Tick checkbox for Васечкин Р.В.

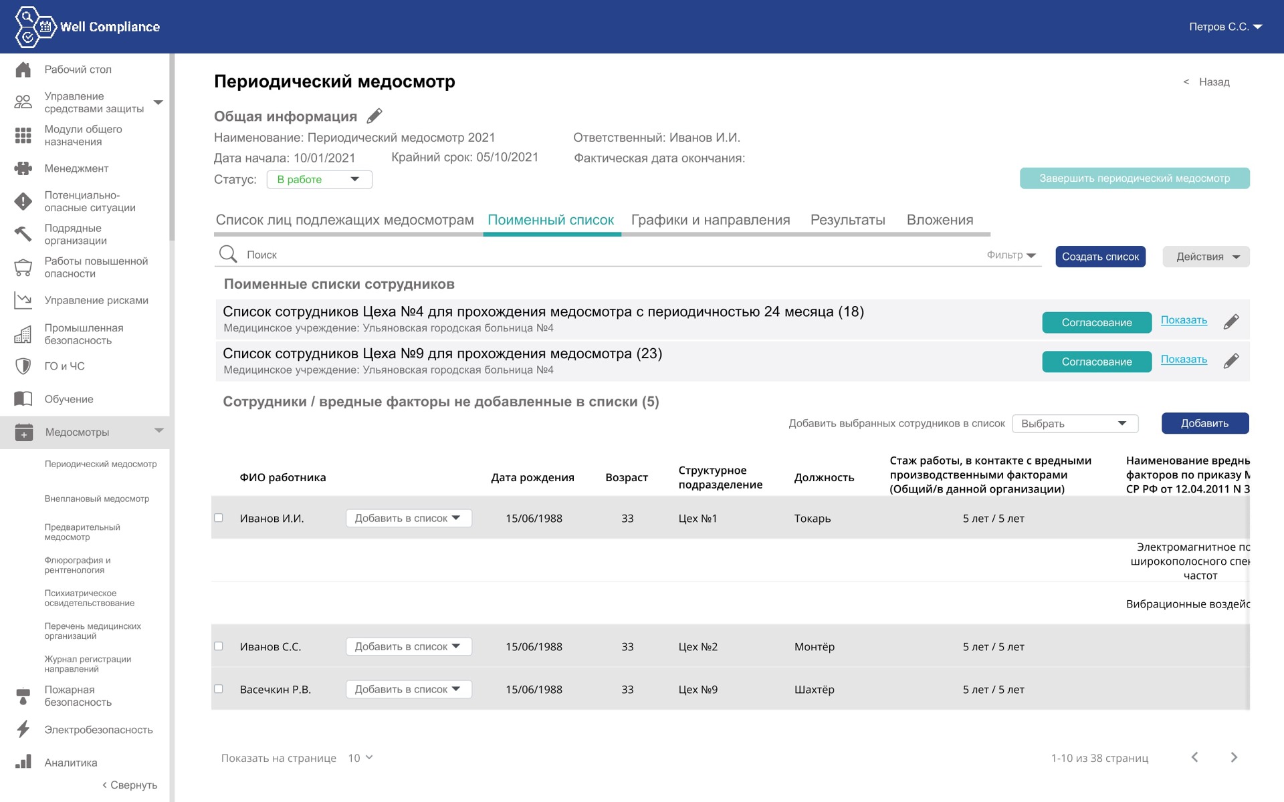click(x=219, y=689)
